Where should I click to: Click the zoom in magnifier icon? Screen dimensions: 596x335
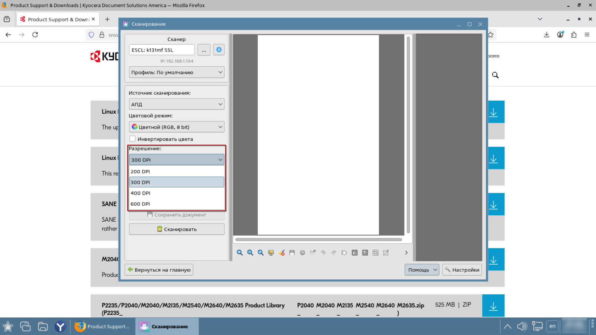pyautogui.click(x=240, y=252)
